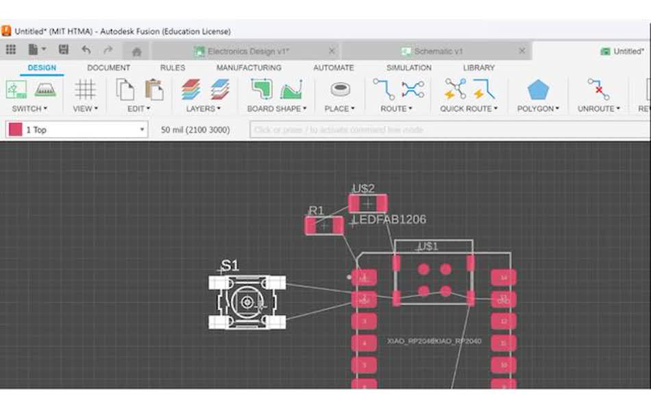Open the Polygon tool
Screen dimensions: 651x411
tap(539, 92)
